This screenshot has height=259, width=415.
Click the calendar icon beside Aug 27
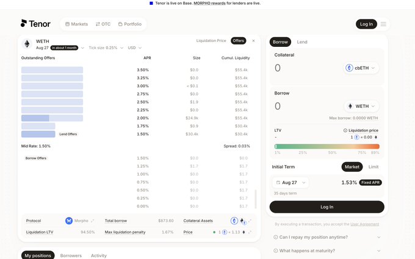click(x=278, y=182)
